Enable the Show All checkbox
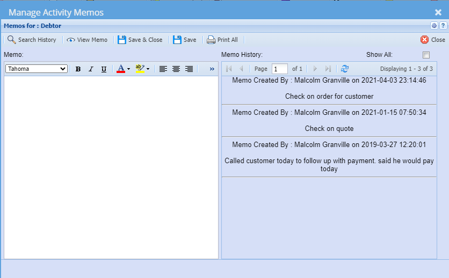The width and height of the screenshot is (449, 278). (426, 55)
